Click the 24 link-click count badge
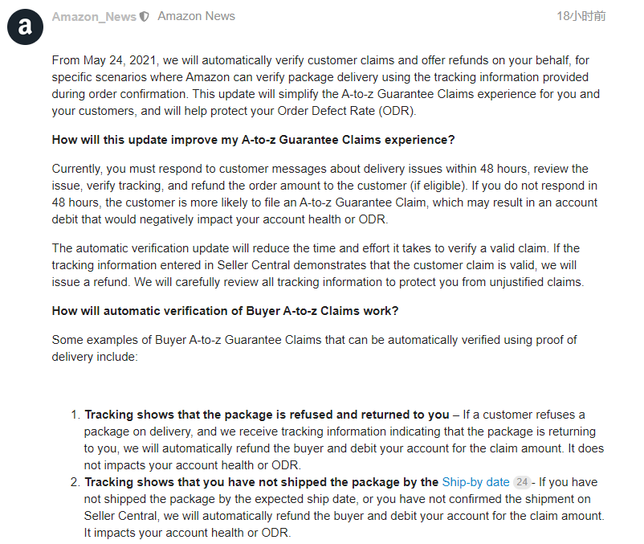The height and width of the screenshot is (544, 644). 522,482
